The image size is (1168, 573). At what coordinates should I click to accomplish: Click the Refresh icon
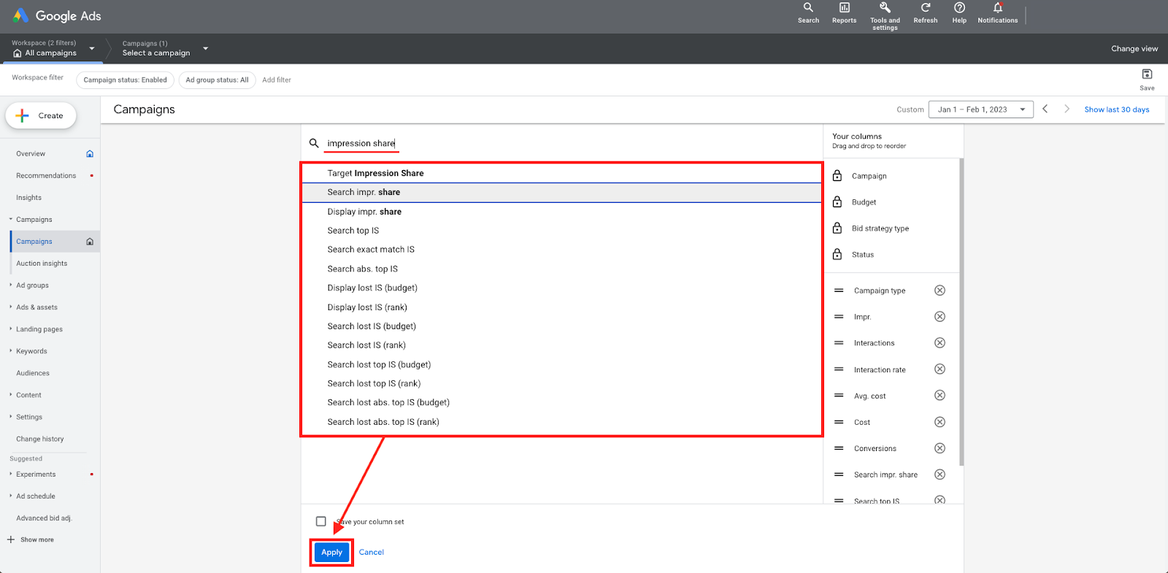(x=925, y=13)
